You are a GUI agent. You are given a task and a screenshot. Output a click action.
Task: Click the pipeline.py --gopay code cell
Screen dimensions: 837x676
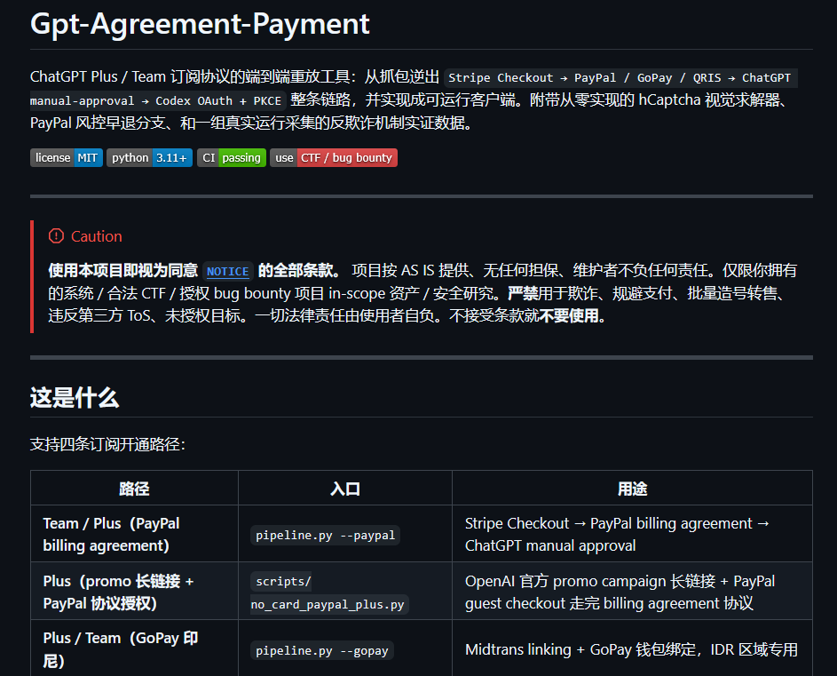322,650
